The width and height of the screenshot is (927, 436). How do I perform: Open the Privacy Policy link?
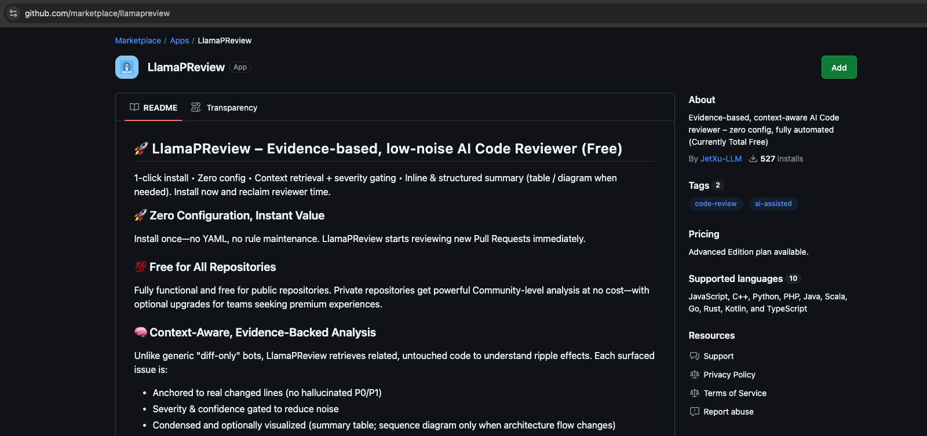pos(729,375)
